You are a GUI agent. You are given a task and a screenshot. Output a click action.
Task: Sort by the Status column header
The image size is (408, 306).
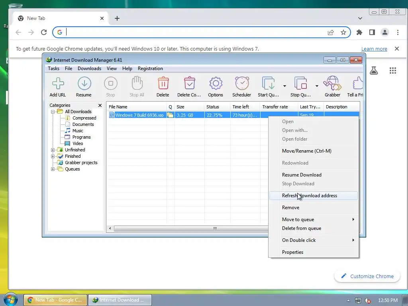(x=217, y=107)
